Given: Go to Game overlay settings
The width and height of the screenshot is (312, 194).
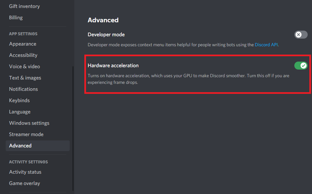Looking at the screenshot, I should 25,183.
